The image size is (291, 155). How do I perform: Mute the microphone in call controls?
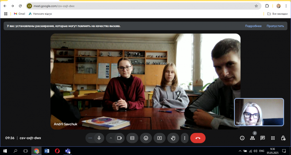pyautogui.click(x=99, y=138)
